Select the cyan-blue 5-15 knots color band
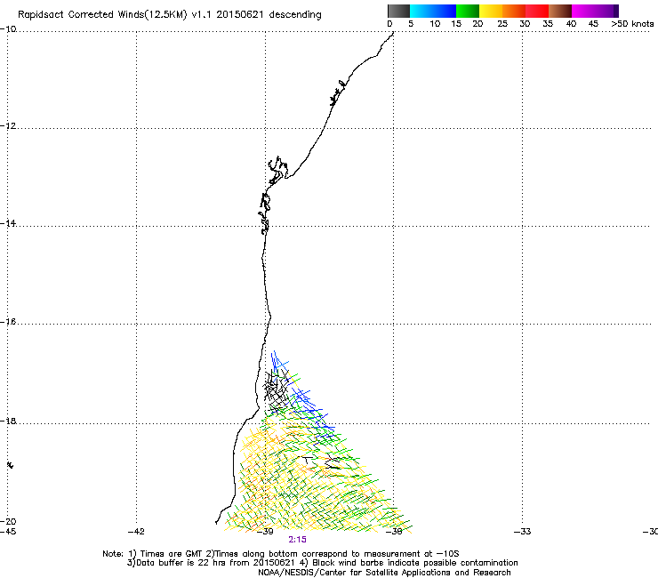This screenshot has width=658, height=578. pos(433,11)
